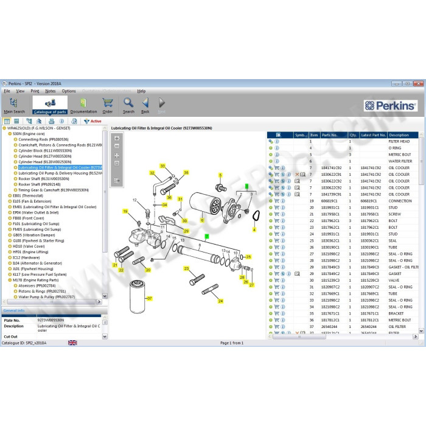Viewport: 426px width, 426px height.
Task: Click the yellow callout 24 on the diagram
Action: pyautogui.click(x=220, y=301)
